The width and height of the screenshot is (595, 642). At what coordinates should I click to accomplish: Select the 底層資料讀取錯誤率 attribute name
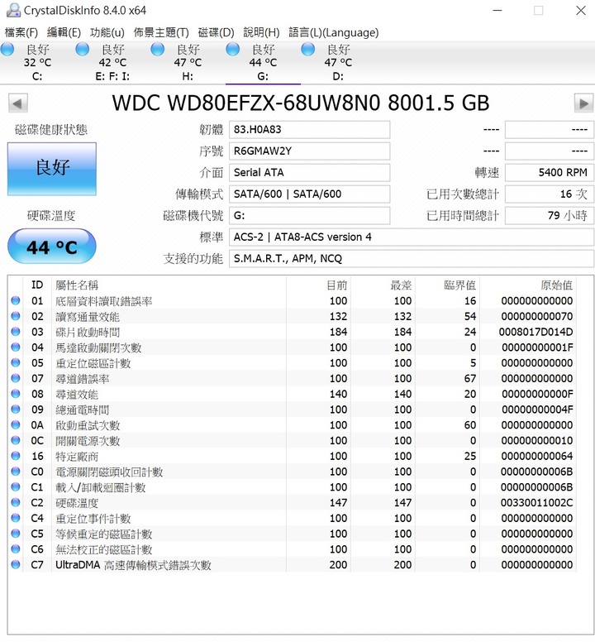point(104,301)
